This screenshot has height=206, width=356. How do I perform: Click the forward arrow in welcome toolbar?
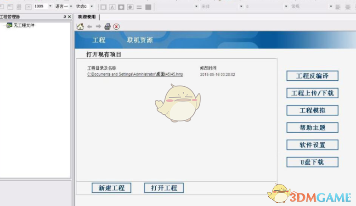tap(98, 27)
